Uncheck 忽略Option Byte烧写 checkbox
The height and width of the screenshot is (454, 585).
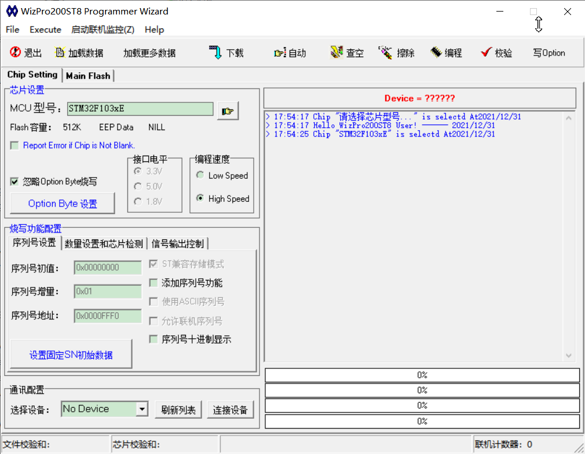point(14,182)
